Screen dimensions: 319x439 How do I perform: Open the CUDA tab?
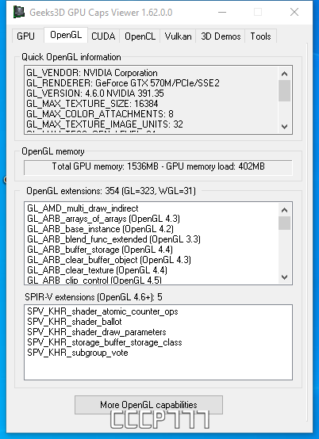(103, 36)
